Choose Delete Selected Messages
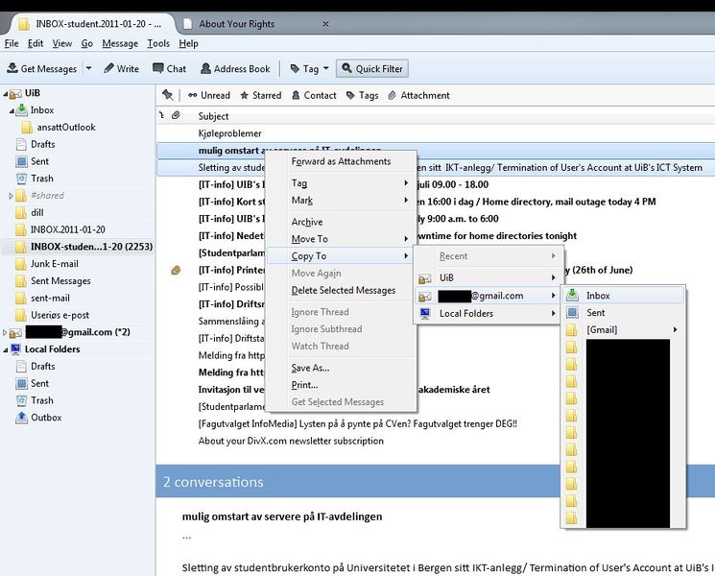The width and height of the screenshot is (715, 576). click(341, 290)
